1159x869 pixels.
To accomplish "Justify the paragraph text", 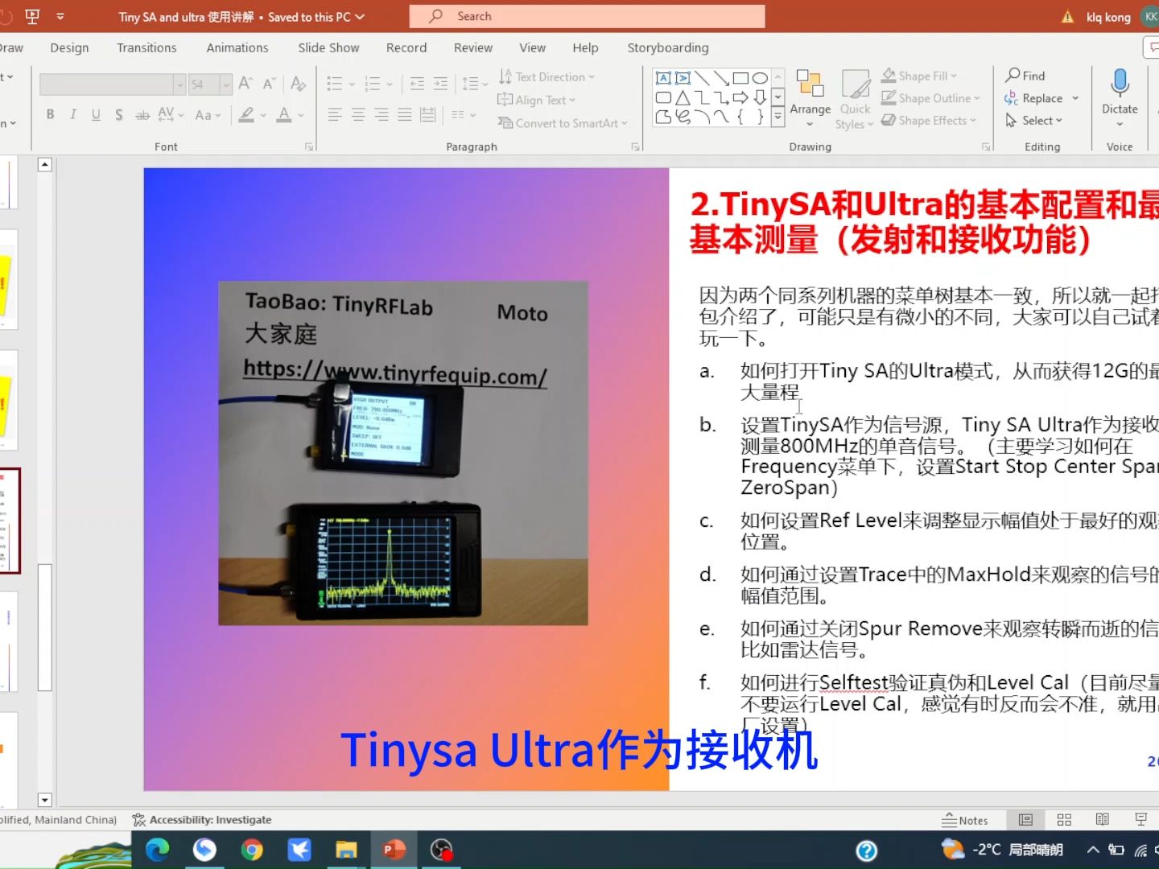I will coord(405,115).
